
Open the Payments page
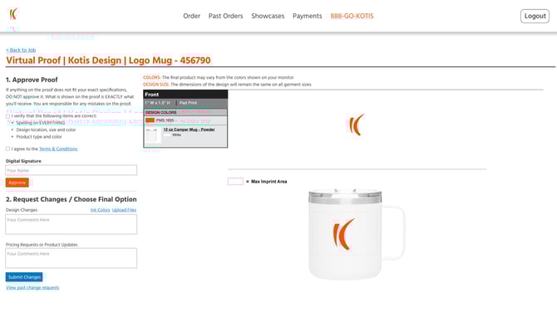coord(308,16)
